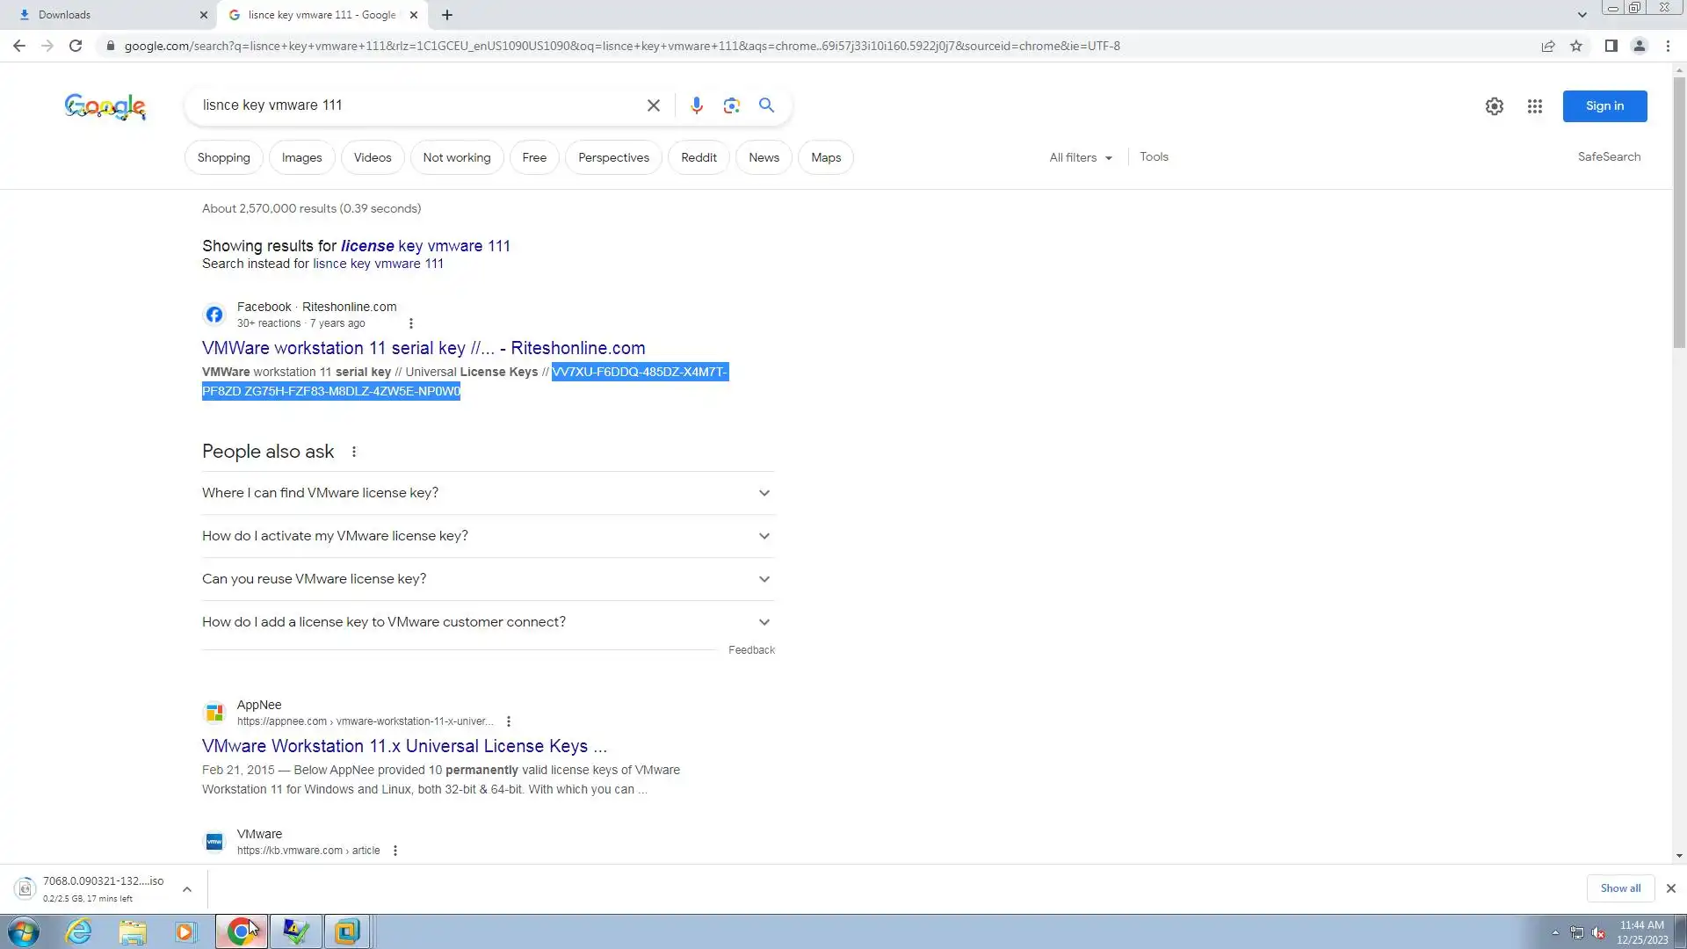Image resolution: width=1687 pixels, height=949 pixels.
Task: Open Chrome side panel icon
Action: click(1611, 46)
